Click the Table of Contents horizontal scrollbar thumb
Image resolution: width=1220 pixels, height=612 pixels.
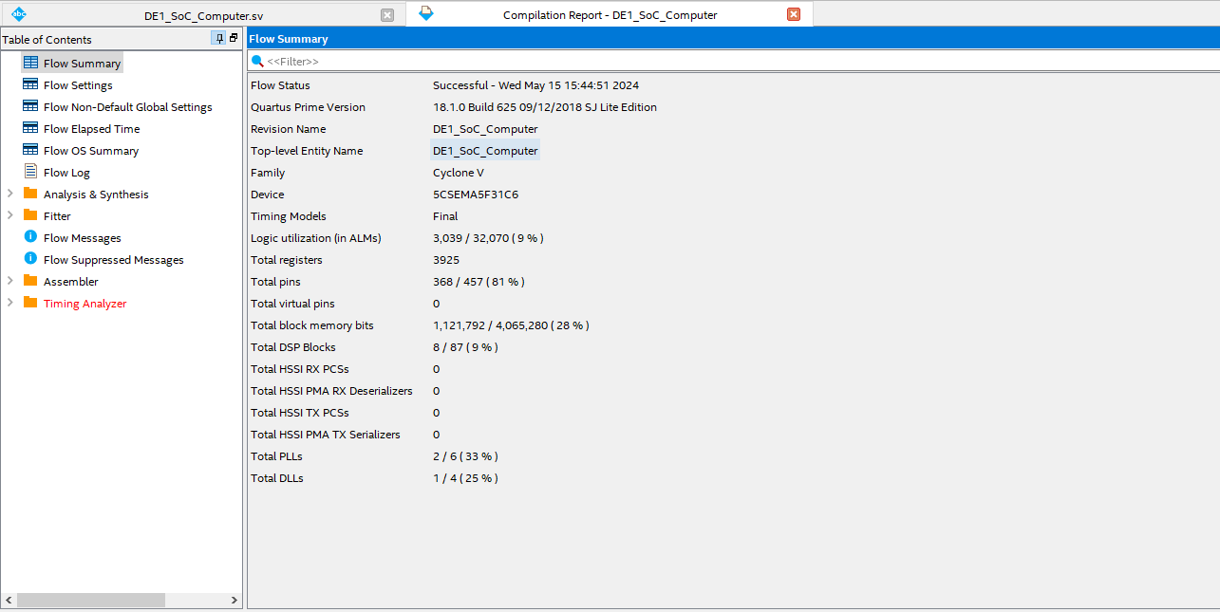(x=91, y=601)
